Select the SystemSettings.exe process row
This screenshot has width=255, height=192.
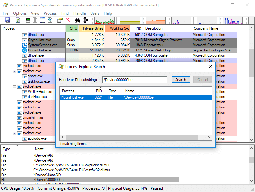coord(119,45)
